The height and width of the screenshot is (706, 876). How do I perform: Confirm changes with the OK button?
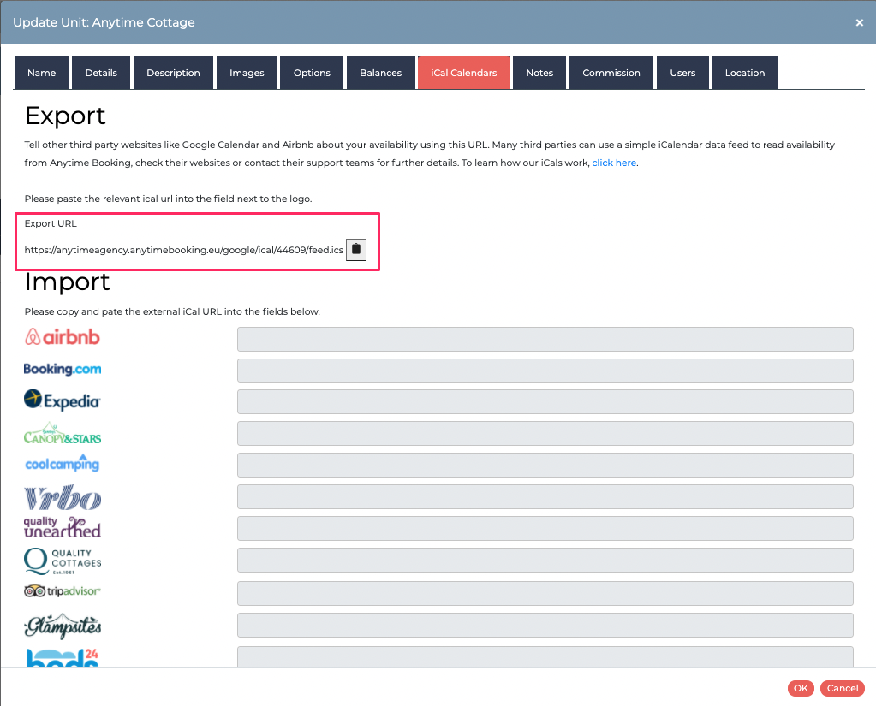802,688
